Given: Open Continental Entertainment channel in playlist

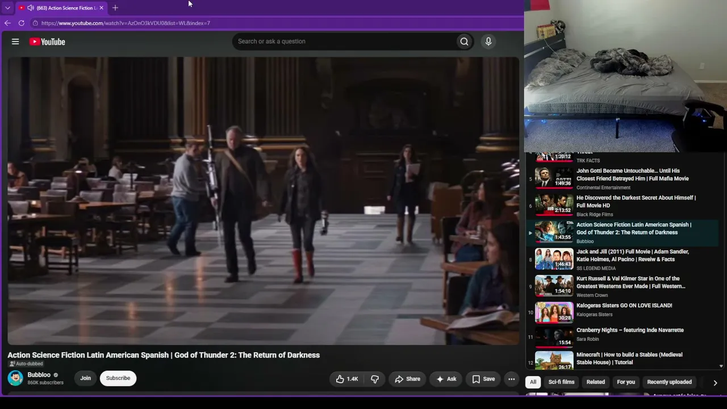Looking at the screenshot, I should (603, 187).
